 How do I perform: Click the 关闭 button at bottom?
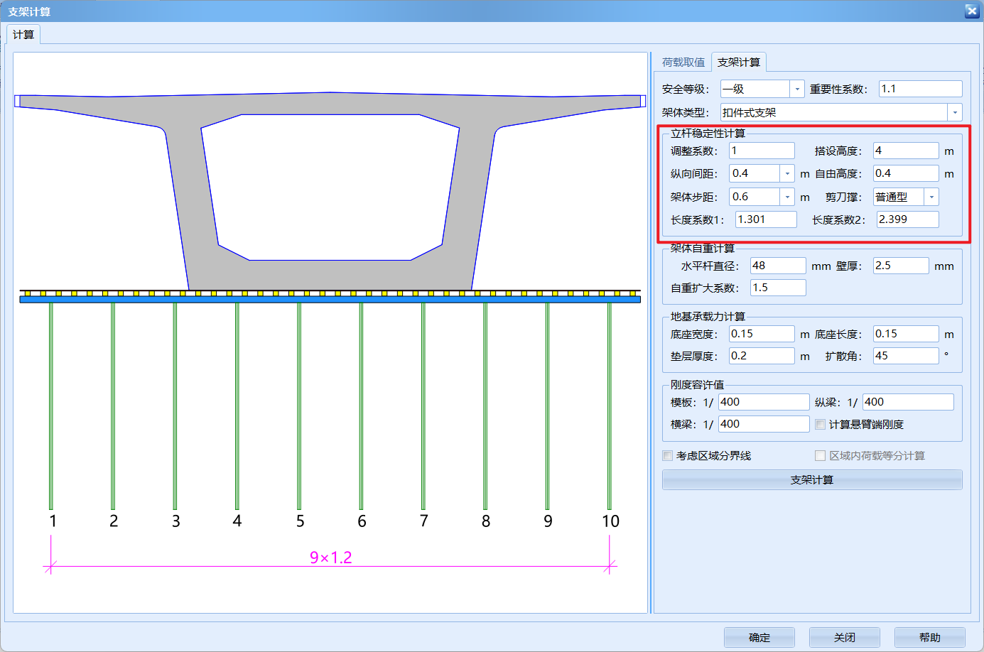844,637
